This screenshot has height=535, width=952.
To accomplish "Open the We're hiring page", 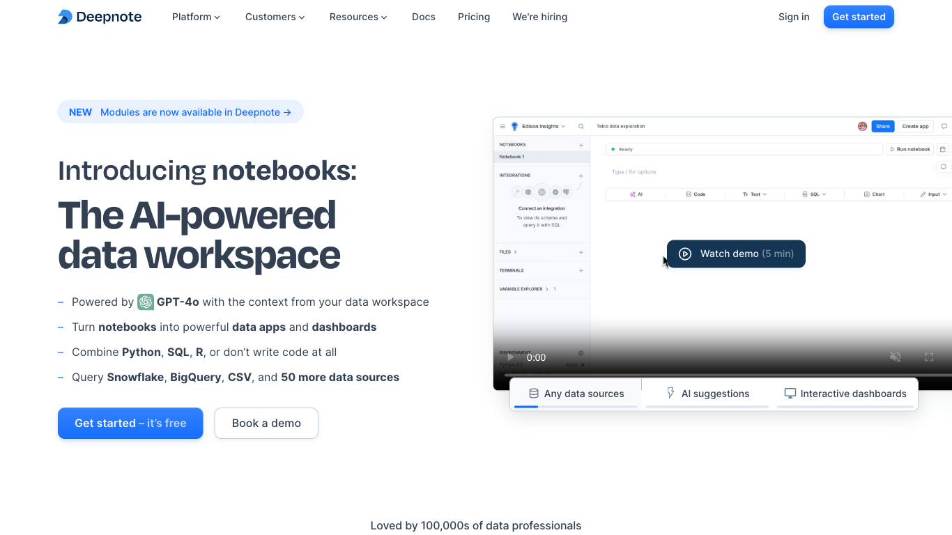I will click(x=540, y=17).
